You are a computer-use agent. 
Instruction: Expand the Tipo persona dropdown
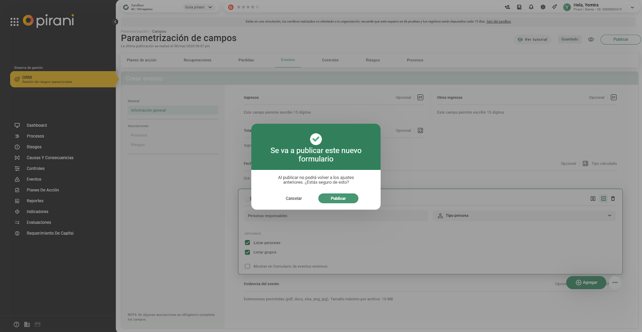(609, 216)
